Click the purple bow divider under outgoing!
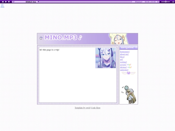The image size is (175, 131). point(128,73)
